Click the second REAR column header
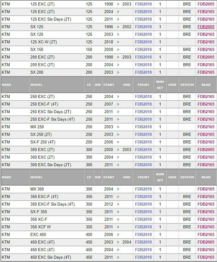The width and height of the screenshot is (217, 262). point(206,177)
